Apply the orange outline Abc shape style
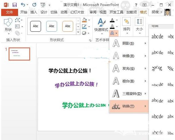The width and height of the screenshot is (175, 140). click(x=68, y=26)
